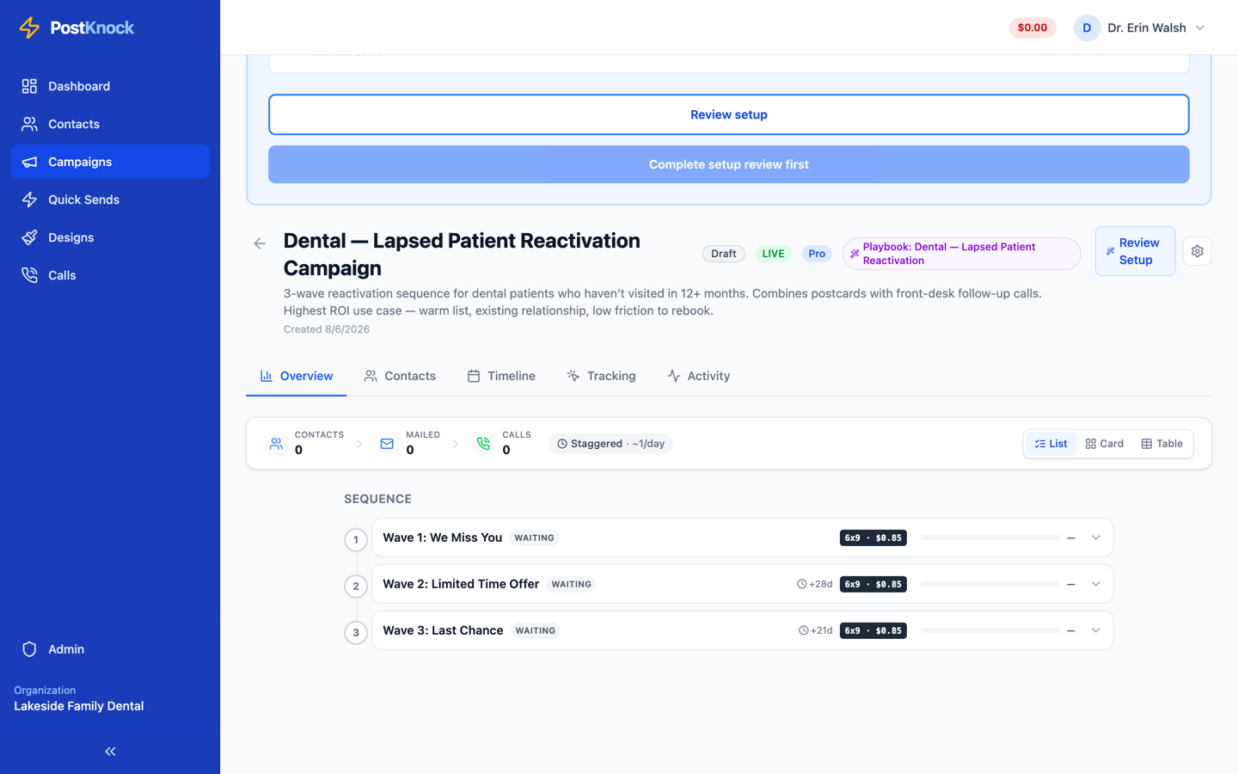Viewport: 1238px width, 774px height.
Task: Collapse the sidebar with double-chevron icon
Action: [110, 752]
